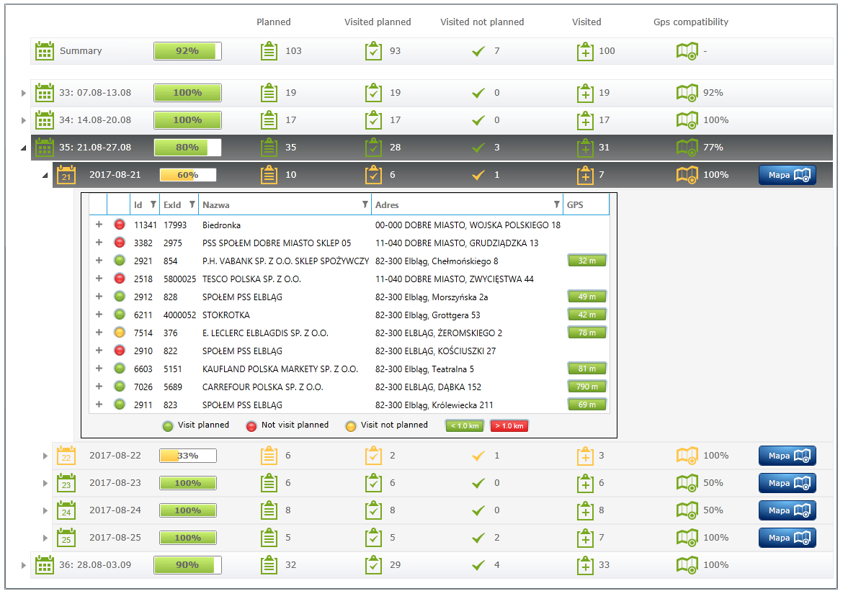Click the Visited plus icon in 2017-08-22 row
This screenshot has width=861, height=591.
tap(585, 456)
